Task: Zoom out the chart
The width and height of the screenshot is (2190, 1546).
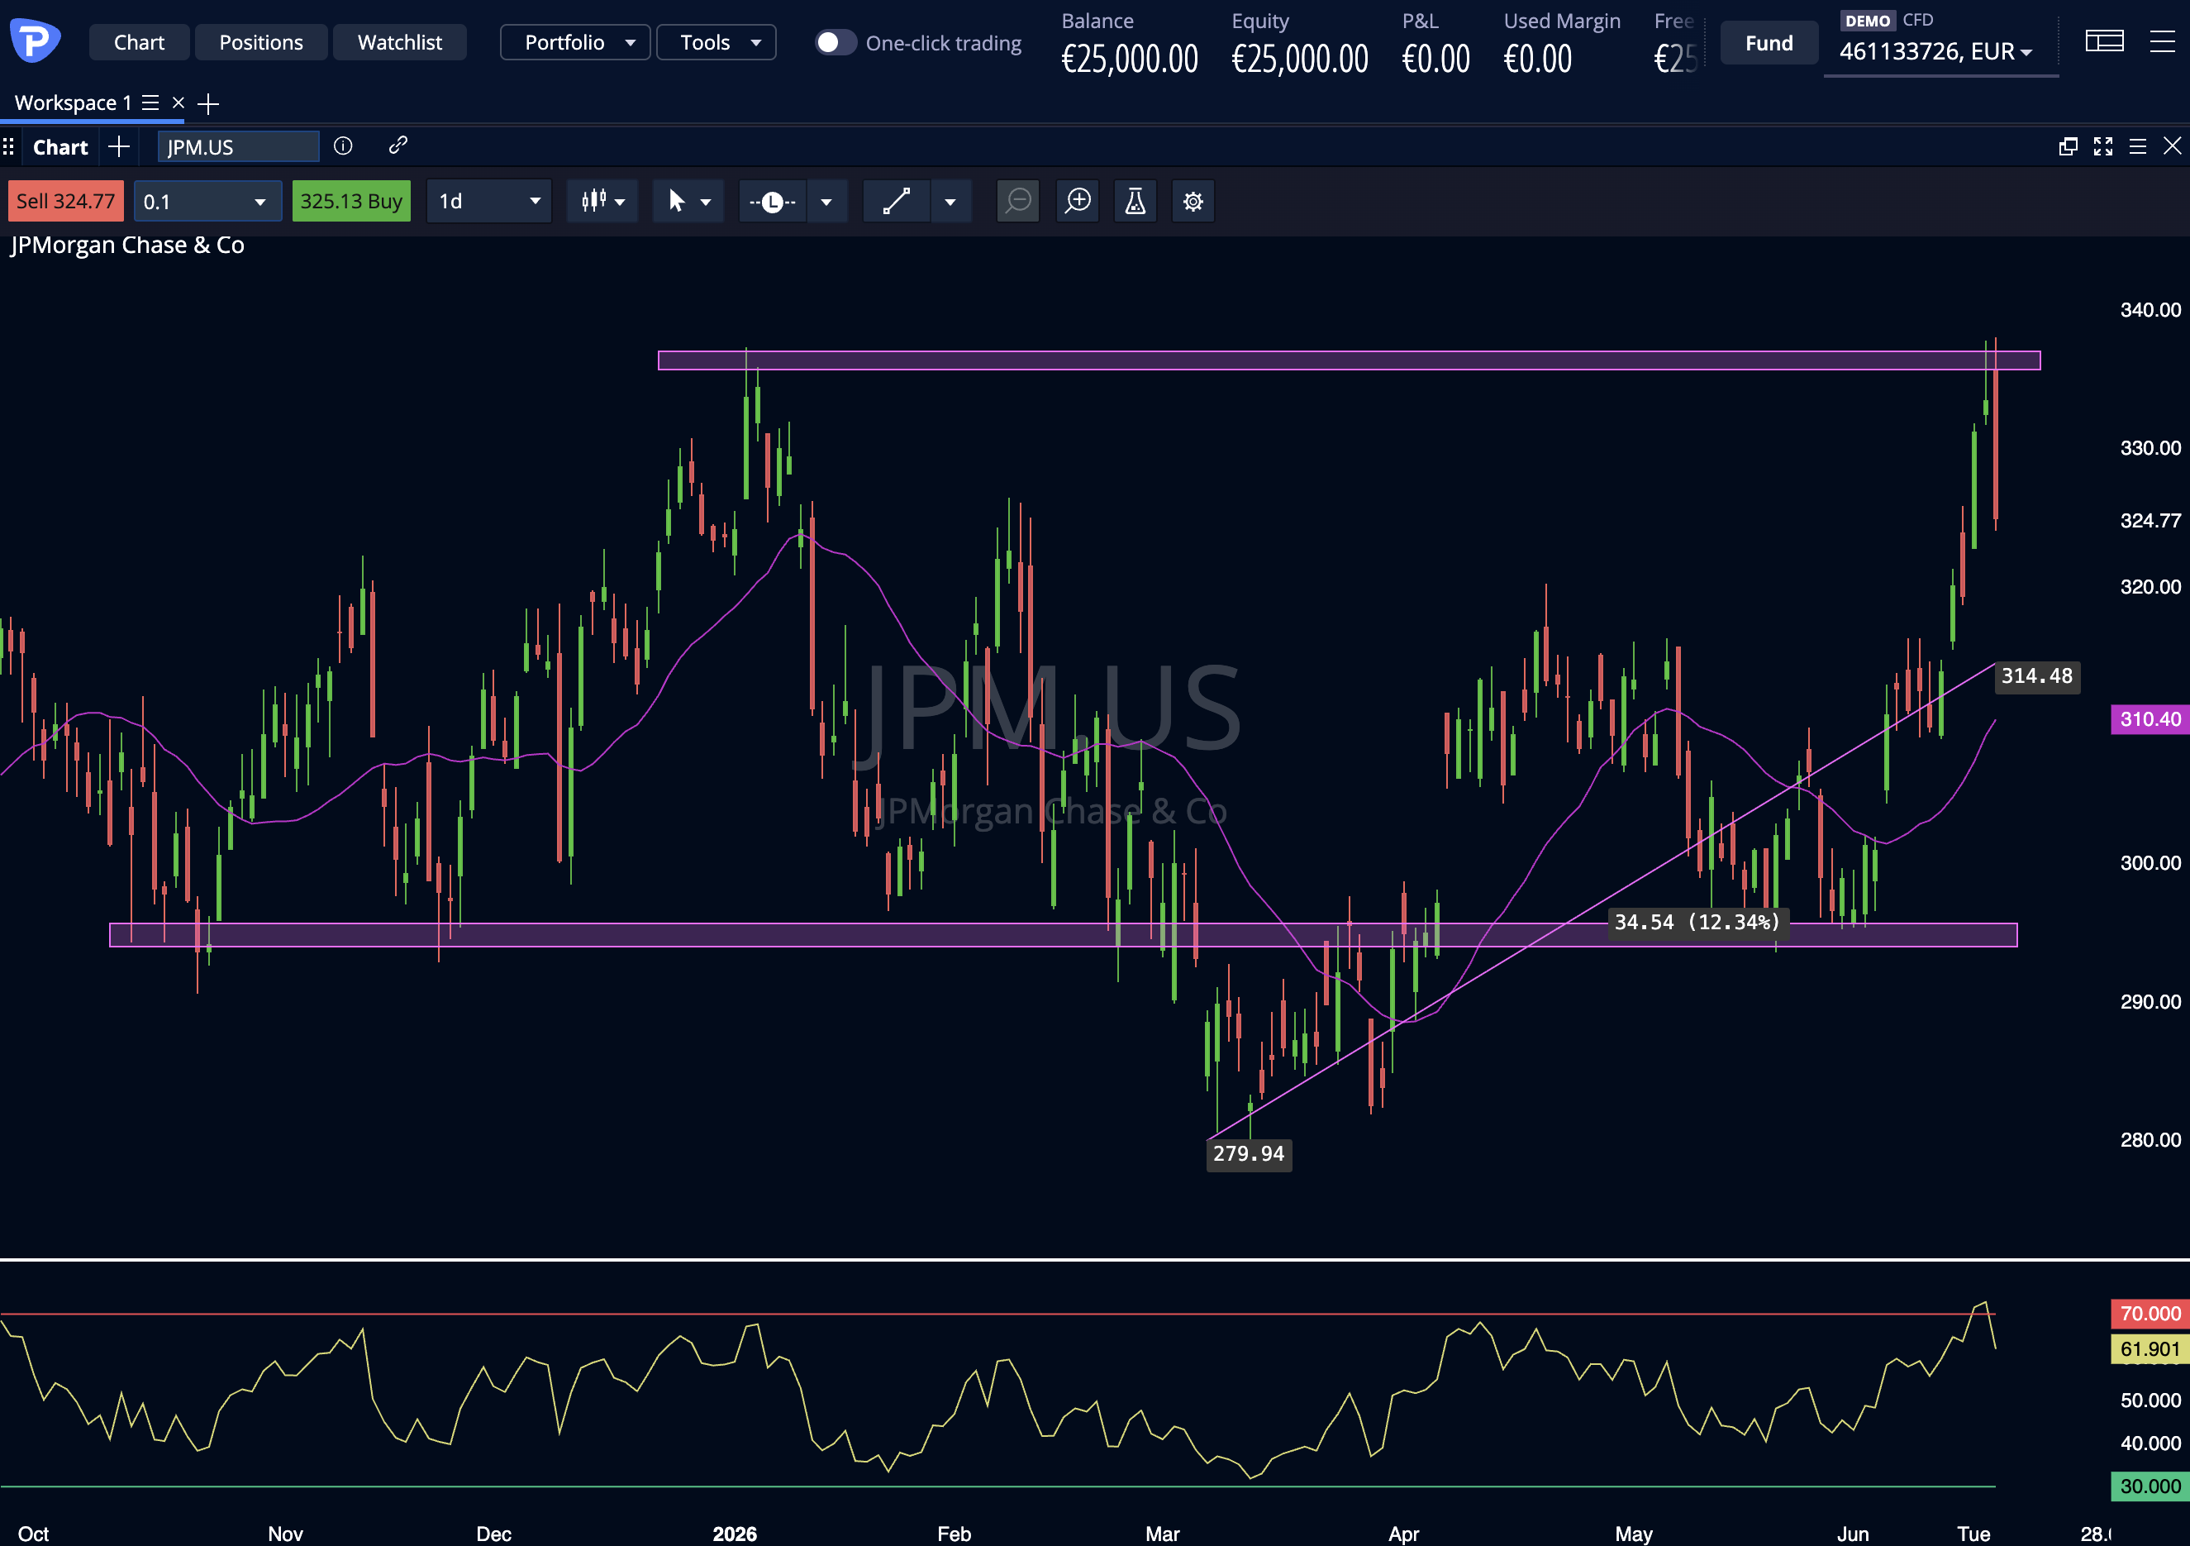Action: click(x=1019, y=202)
